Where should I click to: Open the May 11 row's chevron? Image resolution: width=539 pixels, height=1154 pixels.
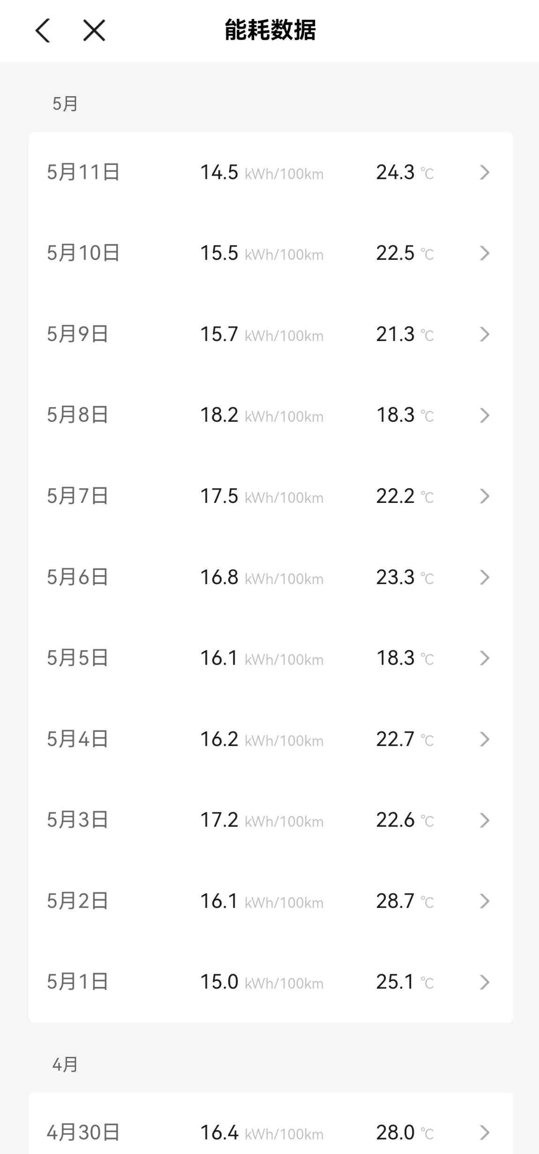click(485, 173)
